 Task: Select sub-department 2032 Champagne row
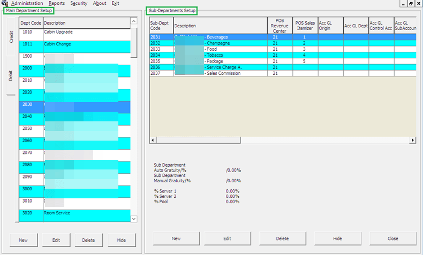(283, 43)
